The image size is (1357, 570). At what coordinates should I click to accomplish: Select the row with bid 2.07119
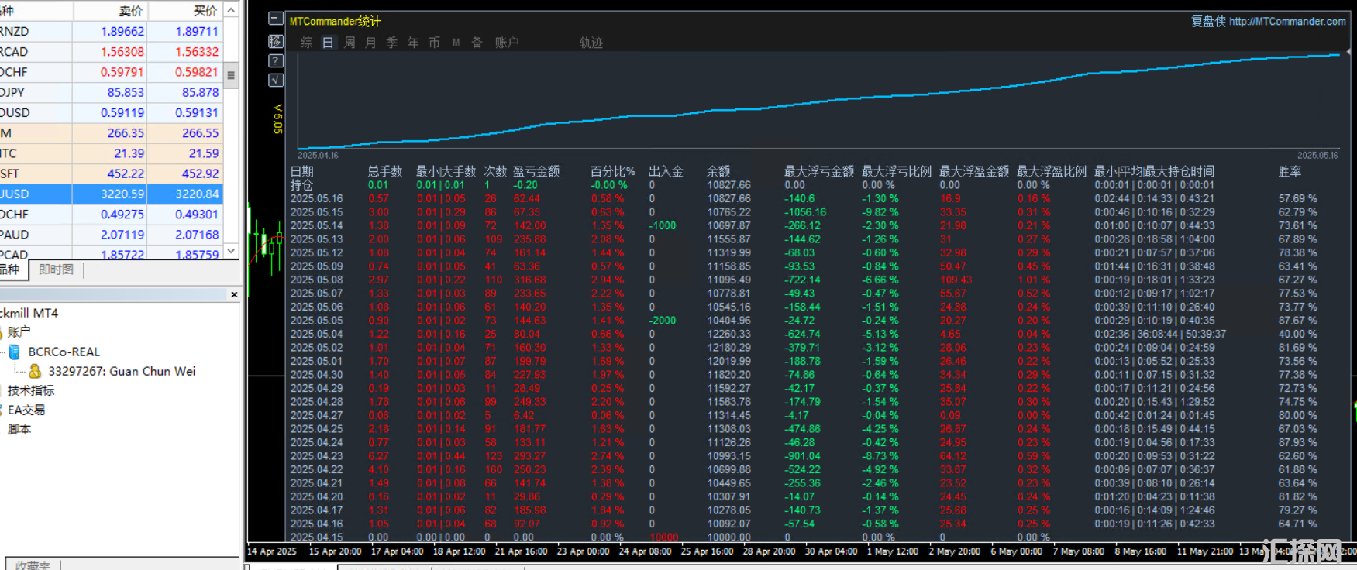tap(112, 235)
